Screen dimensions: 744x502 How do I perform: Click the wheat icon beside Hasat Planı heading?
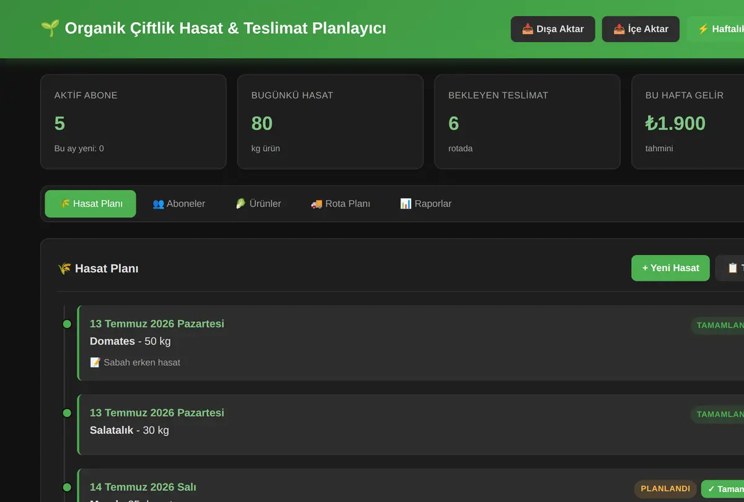point(64,269)
